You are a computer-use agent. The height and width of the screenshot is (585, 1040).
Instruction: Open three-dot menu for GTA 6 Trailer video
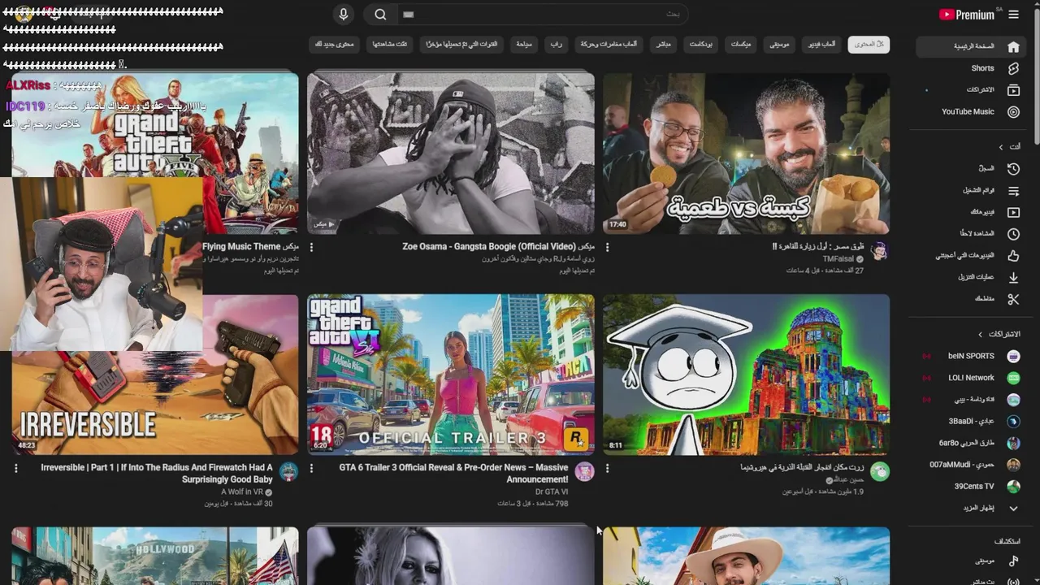coord(311,468)
